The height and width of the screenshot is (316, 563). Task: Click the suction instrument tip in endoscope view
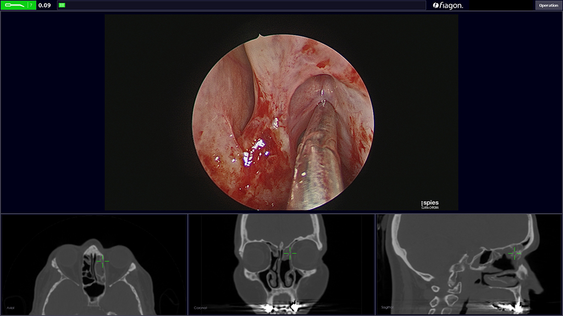point(324,103)
